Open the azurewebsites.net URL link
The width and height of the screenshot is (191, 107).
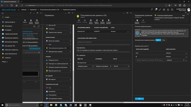click(x=27, y=32)
